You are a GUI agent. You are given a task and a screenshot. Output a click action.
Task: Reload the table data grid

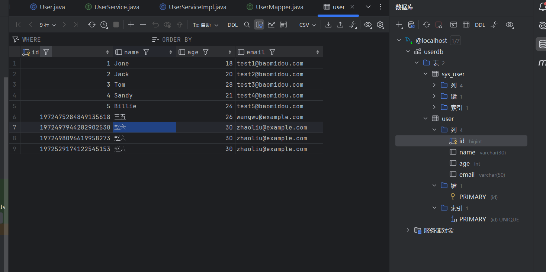(x=92, y=25)
